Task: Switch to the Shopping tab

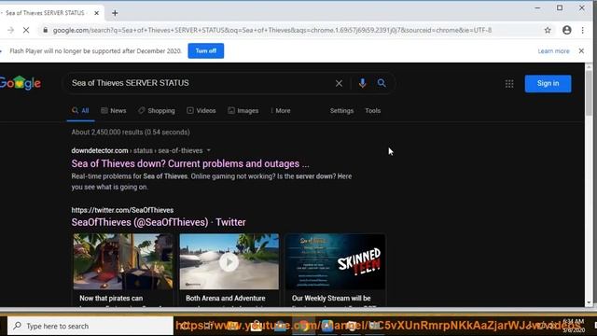Action: (x=157, y=111)
